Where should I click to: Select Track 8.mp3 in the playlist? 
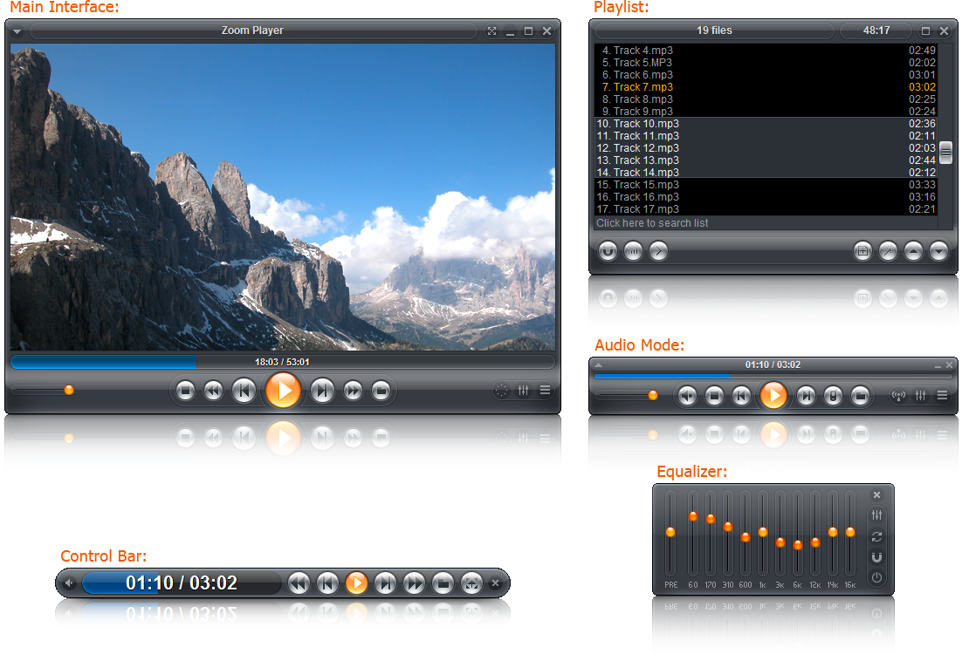pos(766,99)
